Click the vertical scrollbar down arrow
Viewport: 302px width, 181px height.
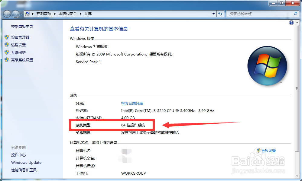297,176
